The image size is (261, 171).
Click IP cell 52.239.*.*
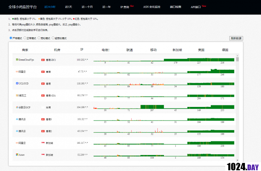pos(82,155)
